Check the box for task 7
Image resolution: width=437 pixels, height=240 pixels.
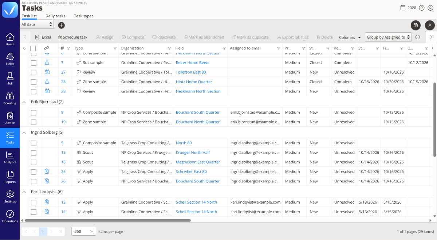(x=34, y=63)
